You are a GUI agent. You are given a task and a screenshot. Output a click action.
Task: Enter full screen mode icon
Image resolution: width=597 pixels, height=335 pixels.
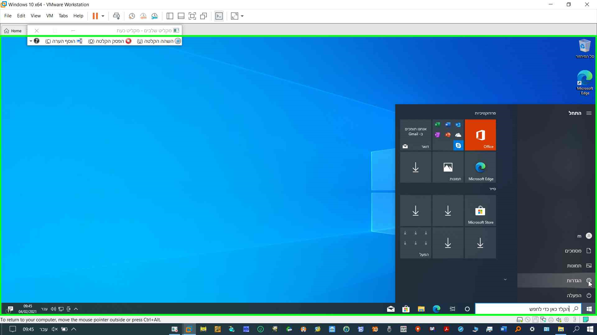(x=192, y=16)
